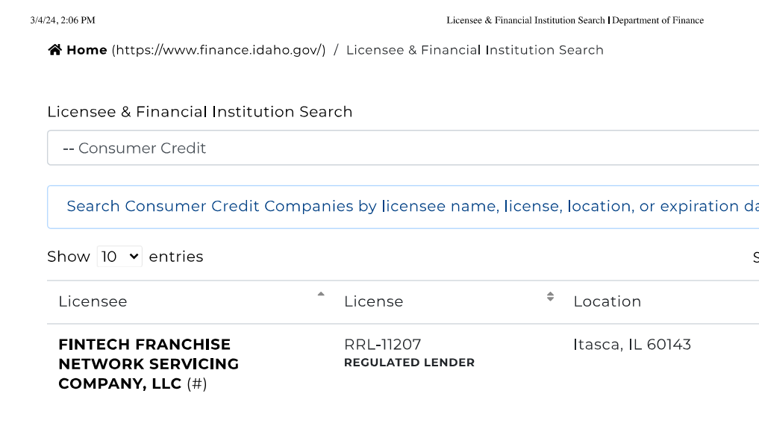
Task: Click the chevron on the 10 entries selector
Action: 134,256
